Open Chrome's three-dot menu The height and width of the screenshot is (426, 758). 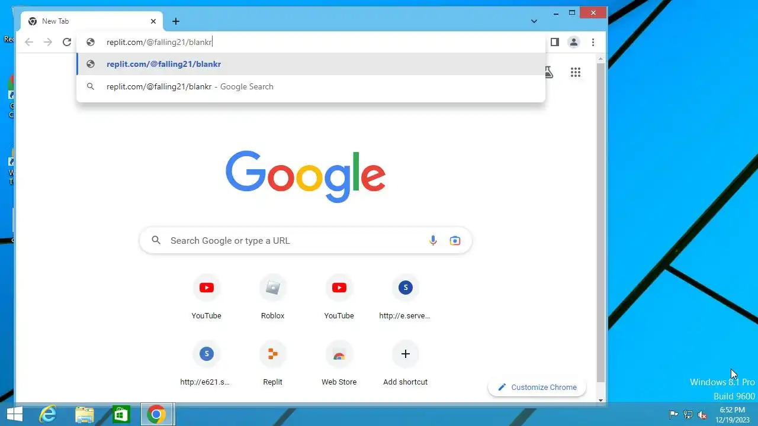coord(593,42)
